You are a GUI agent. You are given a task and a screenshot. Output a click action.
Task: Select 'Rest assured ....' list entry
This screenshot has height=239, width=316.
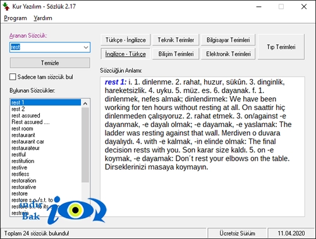click(46, 122)
